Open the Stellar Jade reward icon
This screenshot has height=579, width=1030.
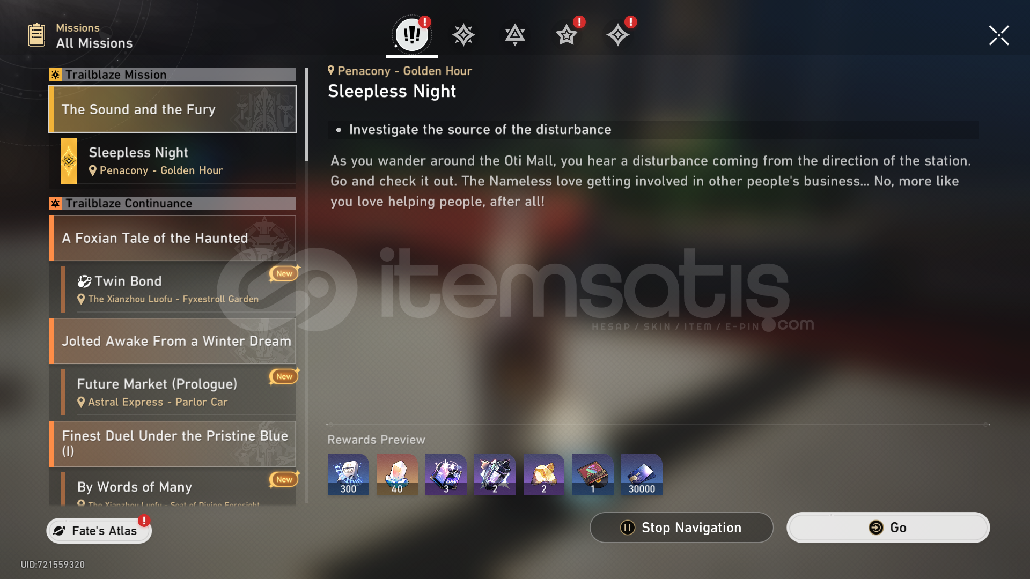point(397,474)
